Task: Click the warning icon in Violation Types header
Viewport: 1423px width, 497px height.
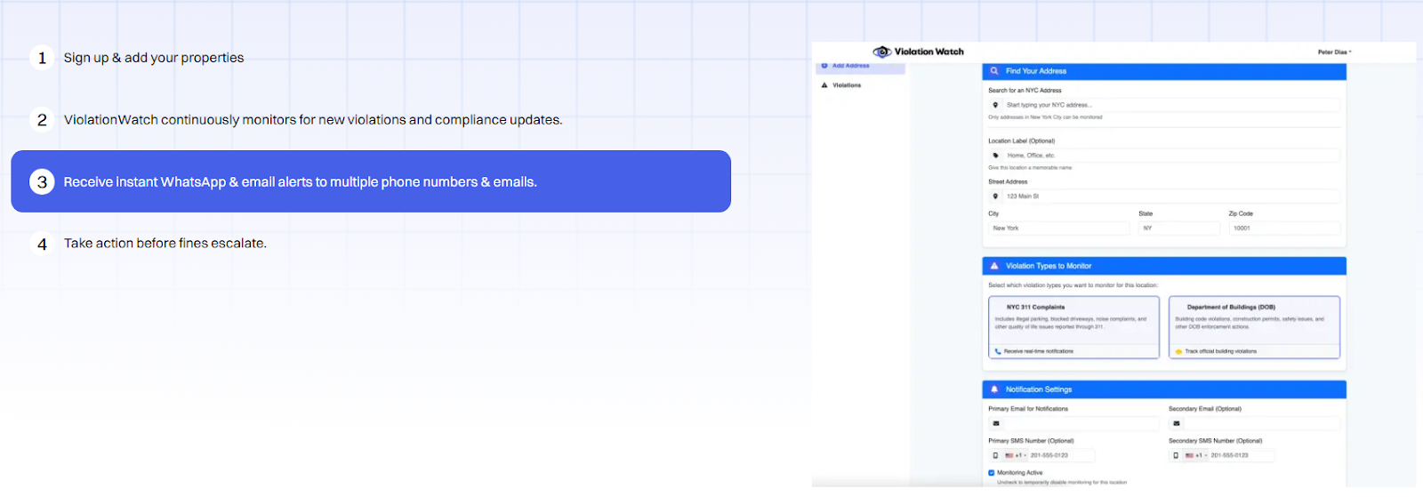Action: coord(994,266)
